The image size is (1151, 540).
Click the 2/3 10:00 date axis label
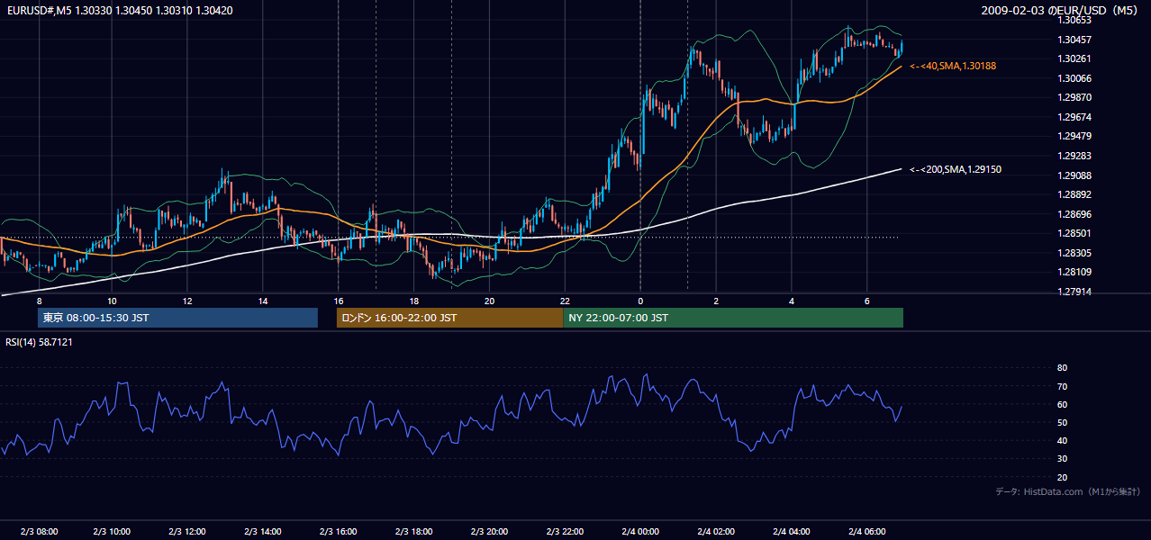point(113,532)
